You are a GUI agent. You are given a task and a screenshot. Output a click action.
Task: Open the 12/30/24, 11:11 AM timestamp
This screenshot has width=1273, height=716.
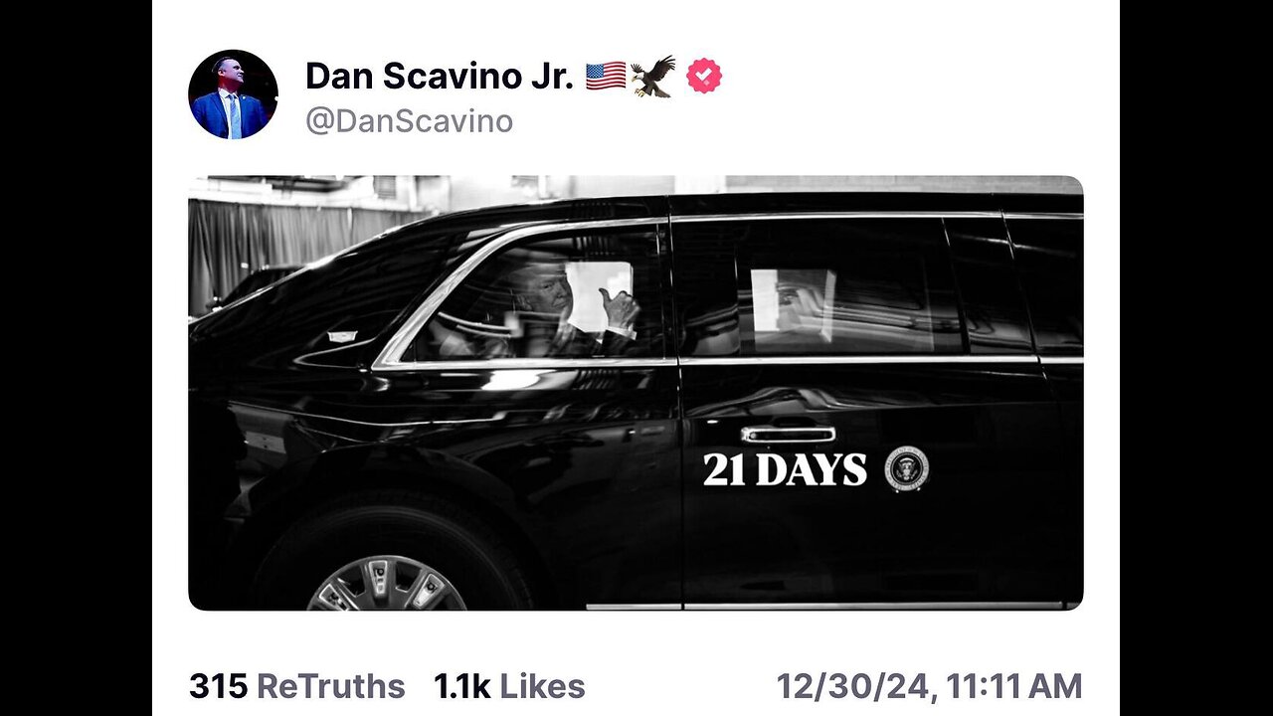(929, 686)
